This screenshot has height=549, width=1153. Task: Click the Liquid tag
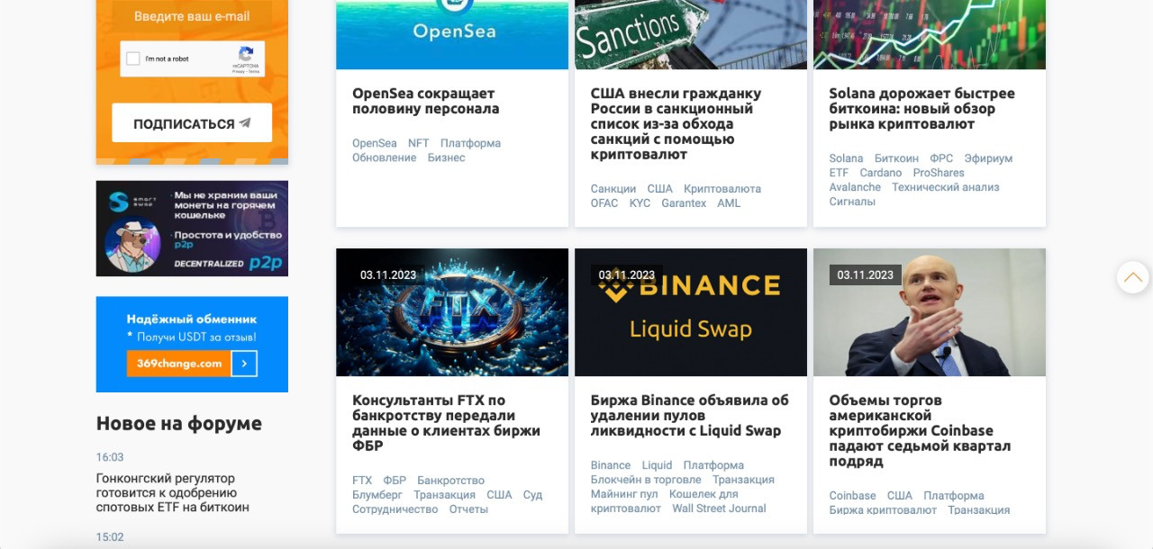pos(657,465)
